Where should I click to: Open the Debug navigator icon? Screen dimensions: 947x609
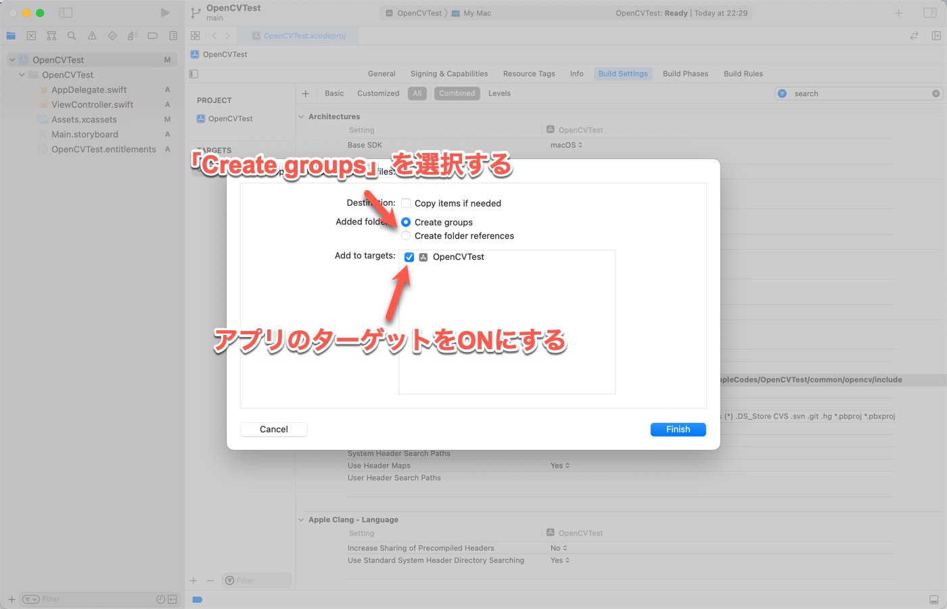tap(133, 36)
